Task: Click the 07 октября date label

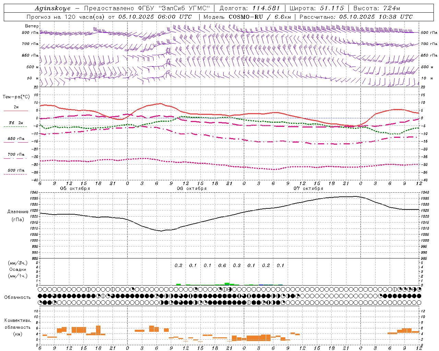Action: (x=308, y=189)
